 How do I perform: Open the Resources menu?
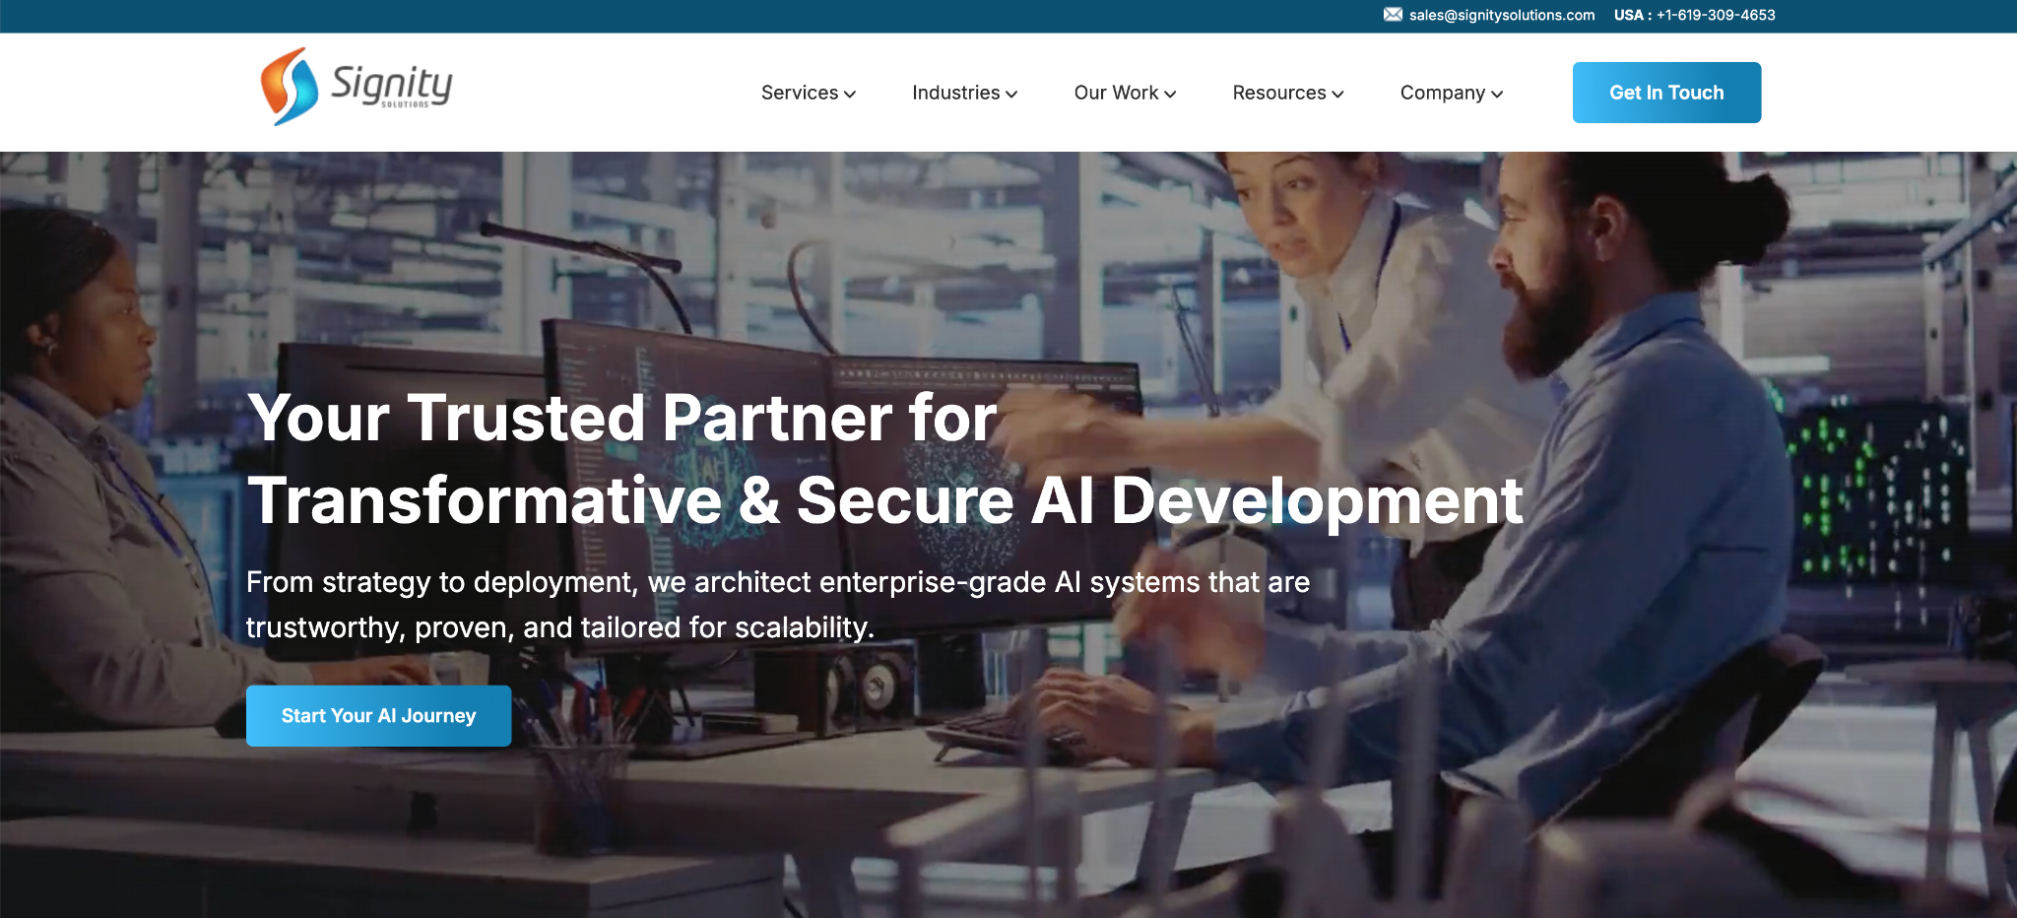pyautogui.click(x=1279, y=93)
